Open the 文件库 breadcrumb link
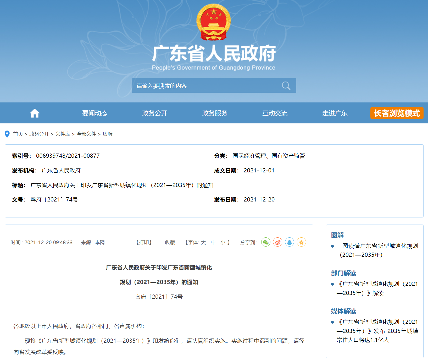The width and height of the screenshot is (428, 360). pos(63,134)
